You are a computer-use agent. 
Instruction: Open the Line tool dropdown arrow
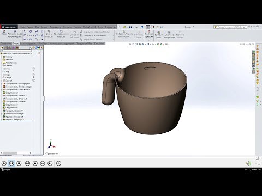pos(27,32)
